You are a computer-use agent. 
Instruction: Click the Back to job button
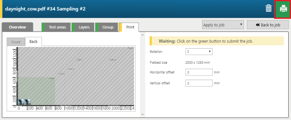pos(268,25)
